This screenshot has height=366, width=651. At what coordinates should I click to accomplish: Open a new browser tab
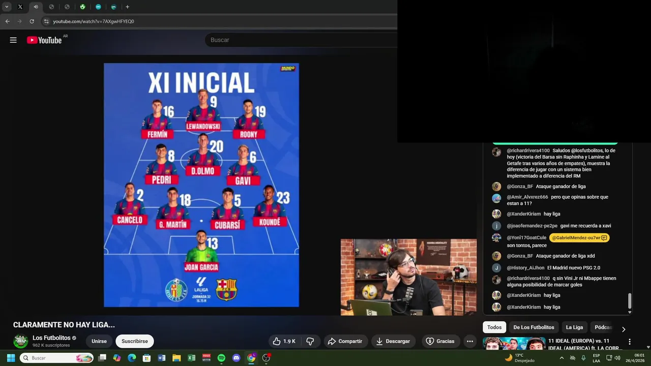pos(127,7)
